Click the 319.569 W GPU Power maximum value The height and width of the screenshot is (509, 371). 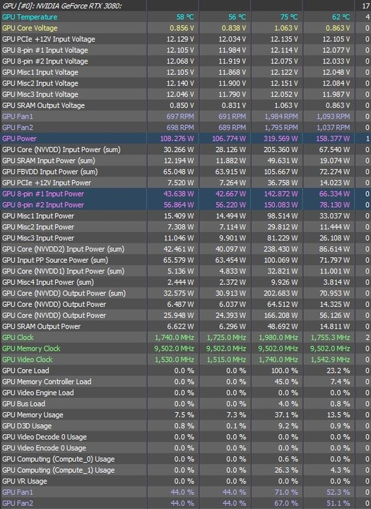point(281,139)
